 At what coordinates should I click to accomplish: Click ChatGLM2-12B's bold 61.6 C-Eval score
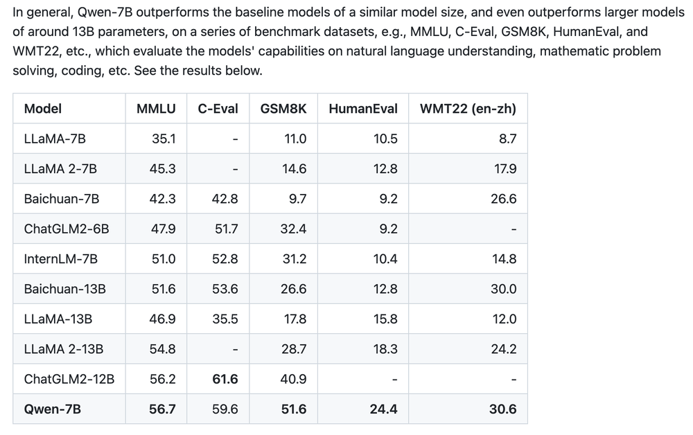click(x=225, y=379)
